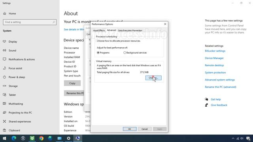Open the System protection link
Image resolution: width=253 pixels, height=142 pixels.
pos(215,73)
